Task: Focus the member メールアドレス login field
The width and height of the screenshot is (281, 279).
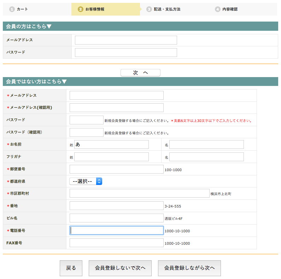Action: [126, 40]
